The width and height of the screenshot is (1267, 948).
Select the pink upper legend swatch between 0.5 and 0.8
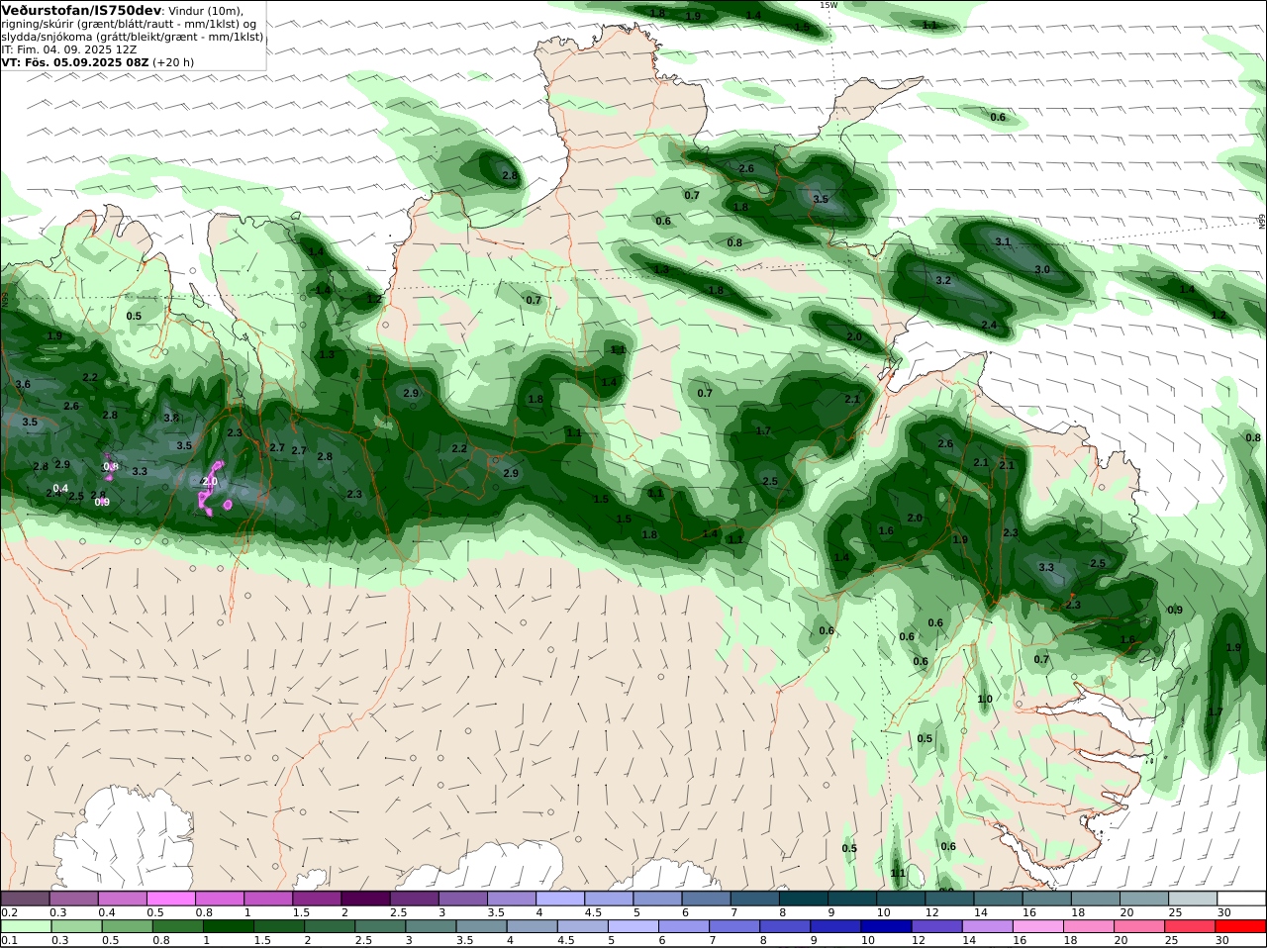coord(170,898)
